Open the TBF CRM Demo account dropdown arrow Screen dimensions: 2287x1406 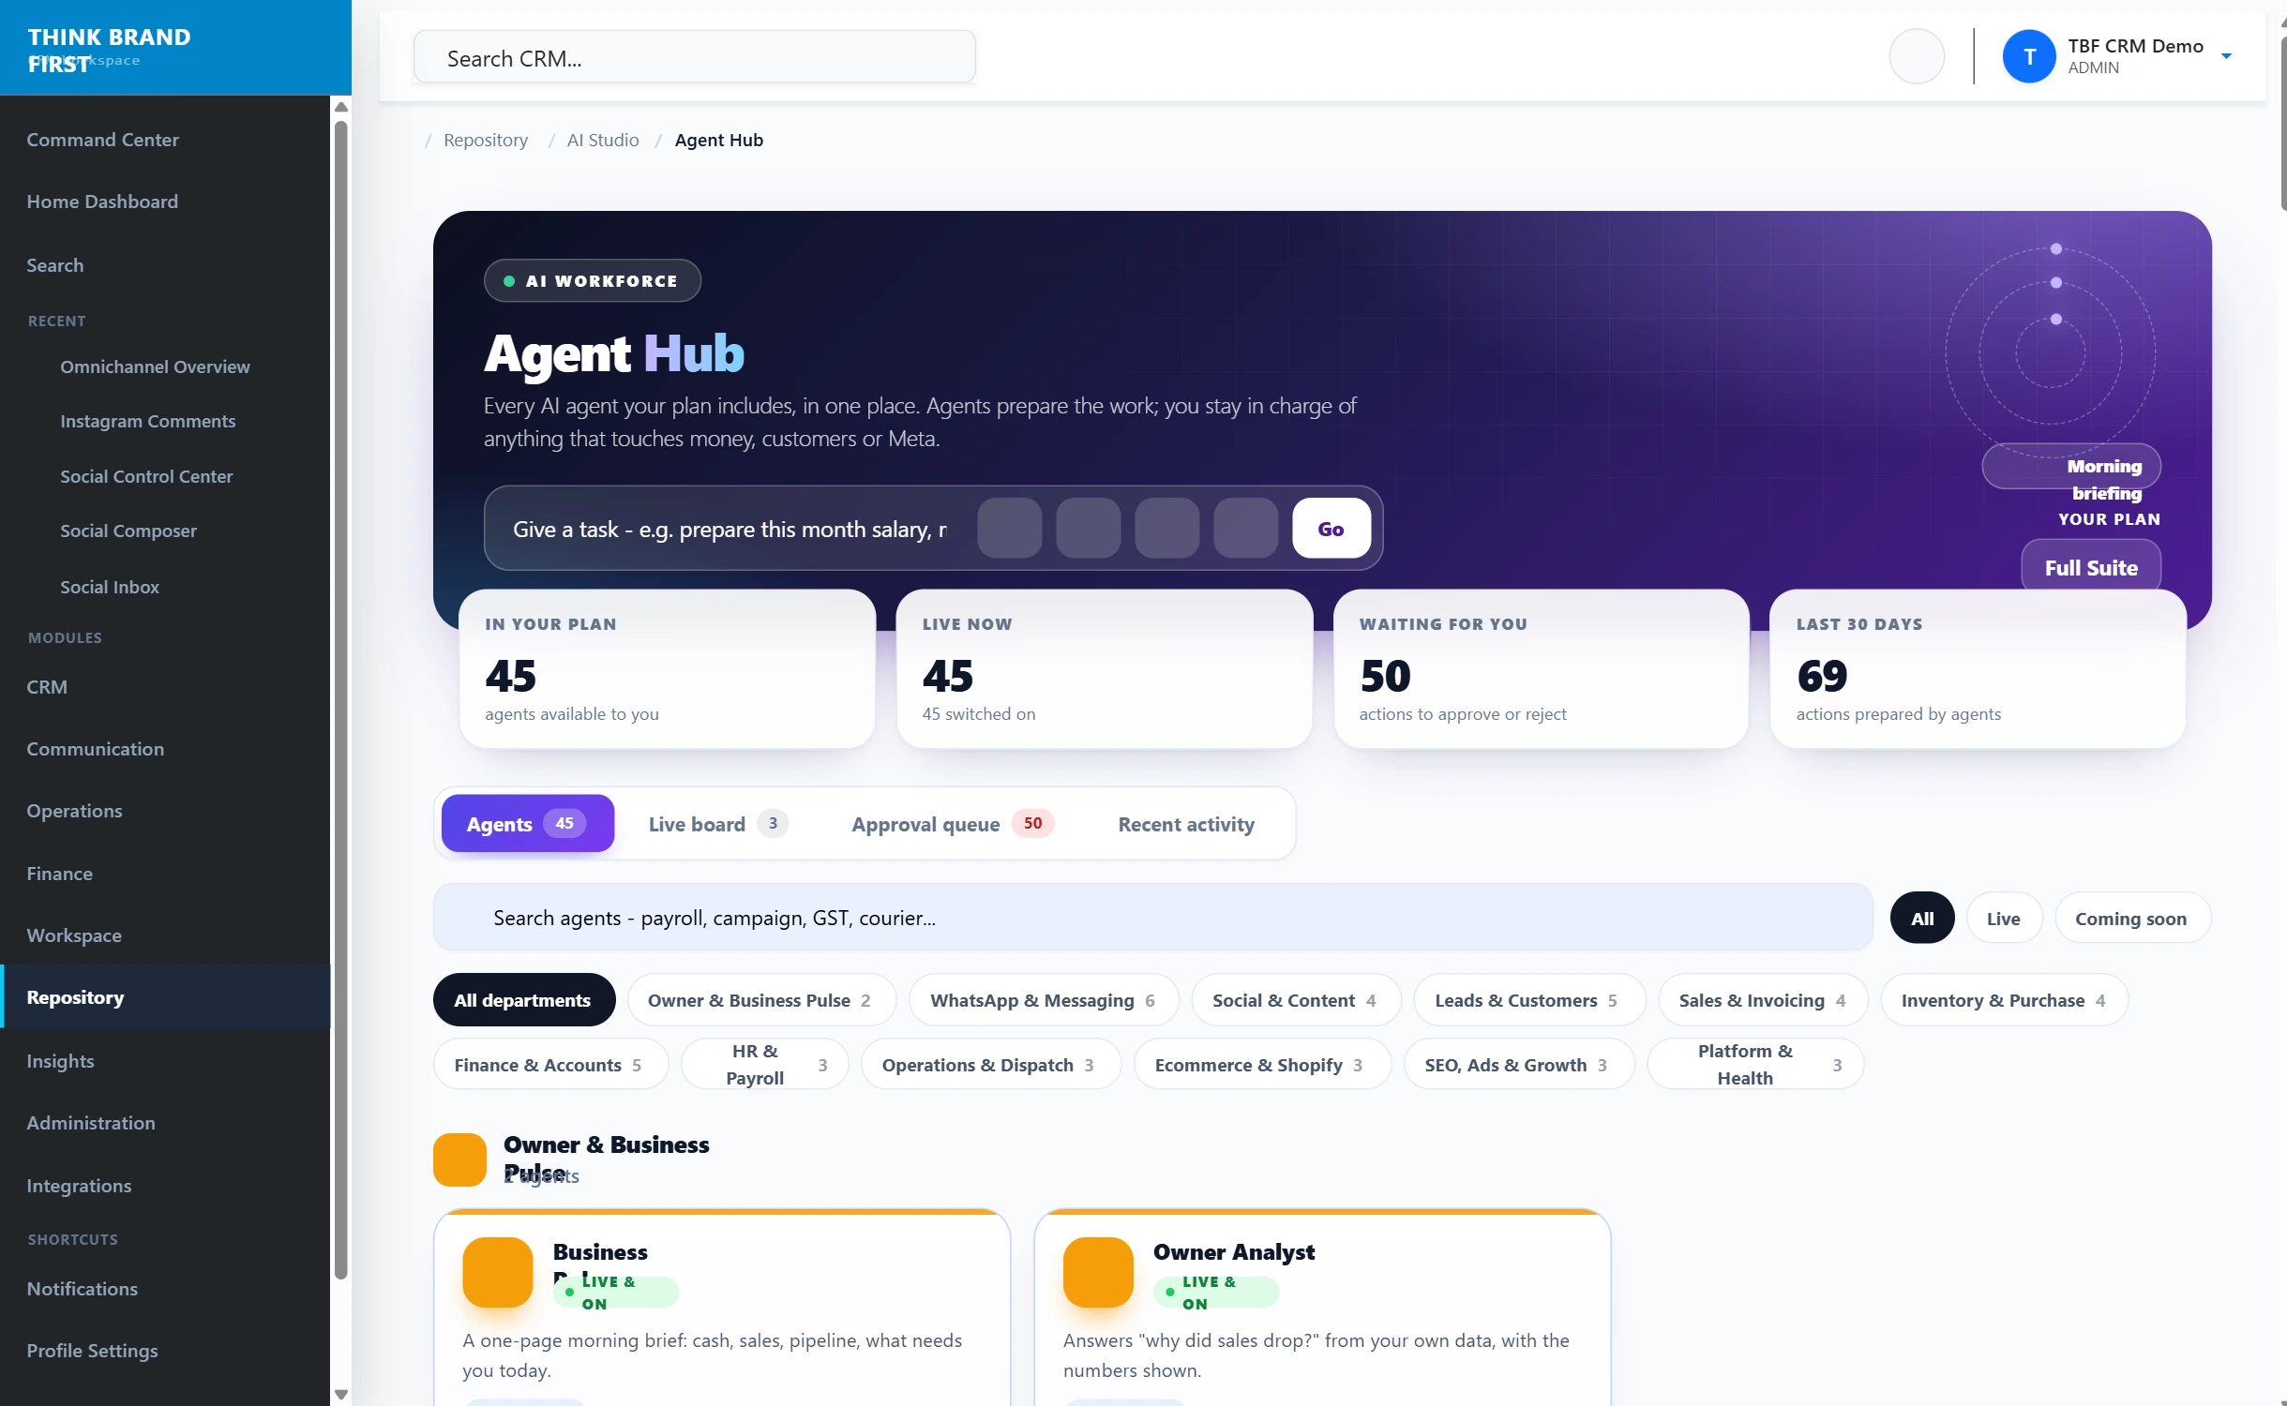coord(2226,56)
